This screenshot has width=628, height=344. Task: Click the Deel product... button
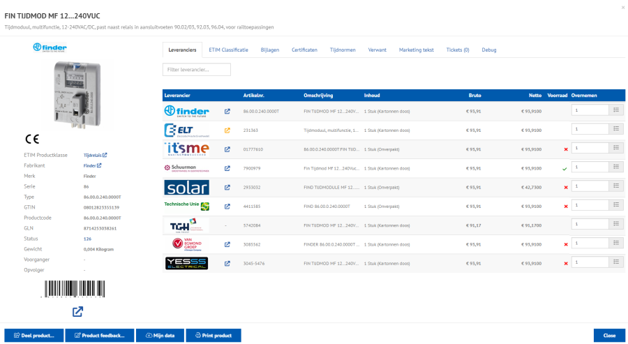(x=33, y=336)
